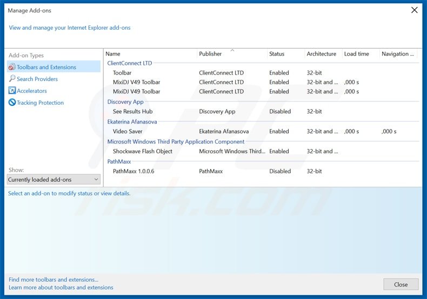427x299 pixels.
Task: Click Enabled status of Video Saver
Action: click(279, 131)
